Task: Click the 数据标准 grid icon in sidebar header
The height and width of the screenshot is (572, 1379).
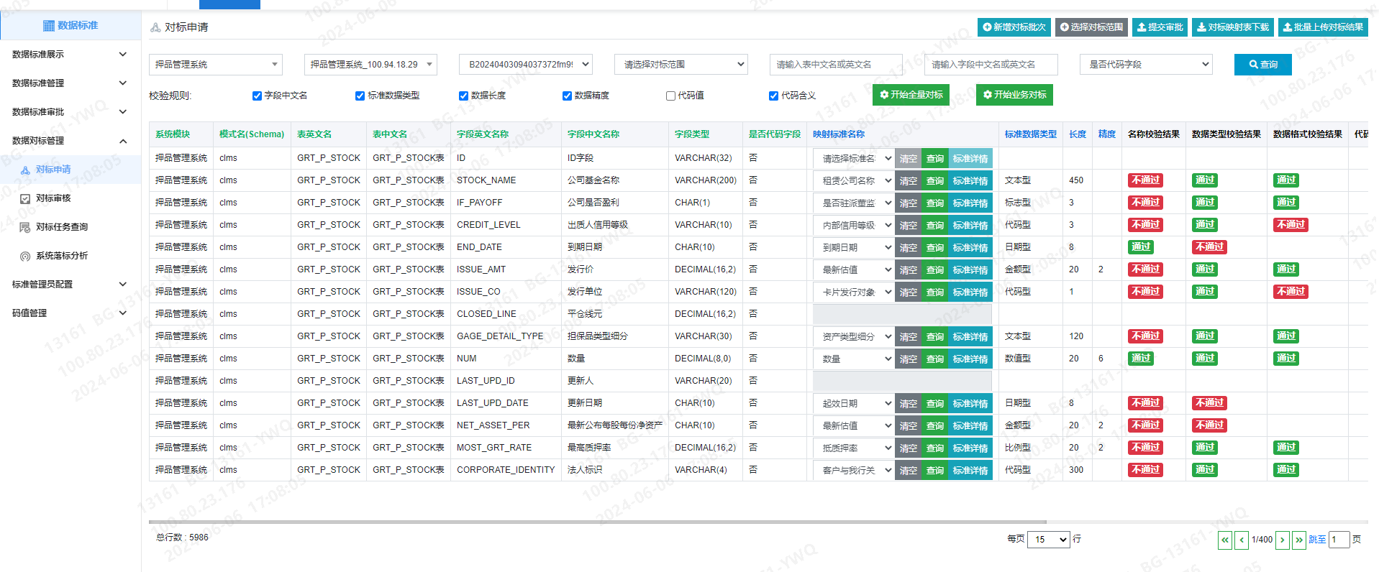Action: pyautogui.click(x=49, y=26)
